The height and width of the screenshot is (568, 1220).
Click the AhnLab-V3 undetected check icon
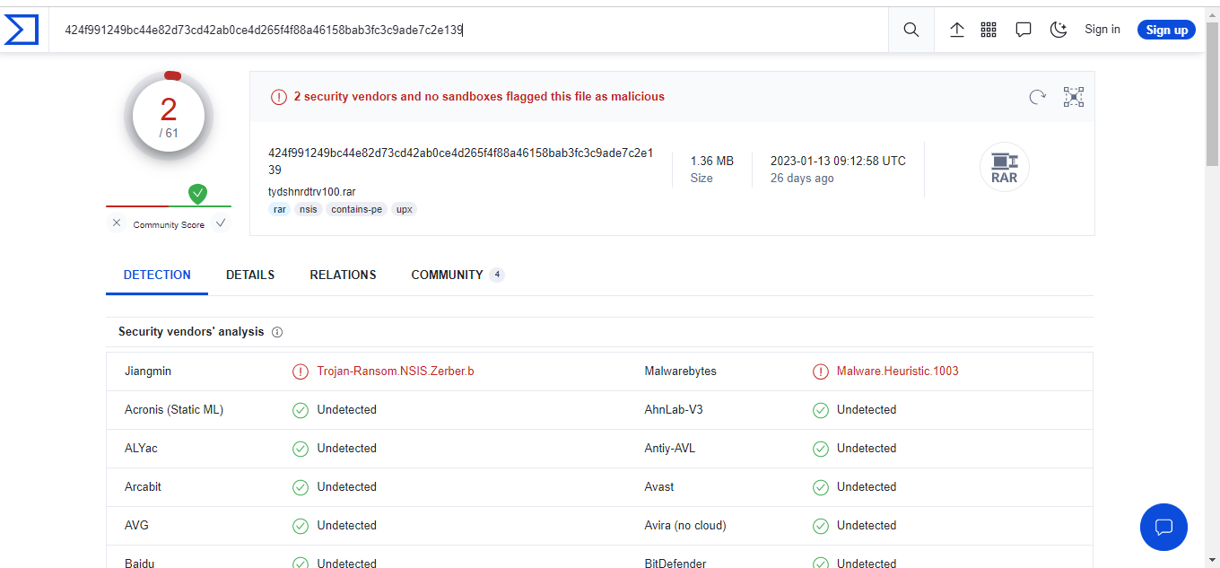coord(821,410)
